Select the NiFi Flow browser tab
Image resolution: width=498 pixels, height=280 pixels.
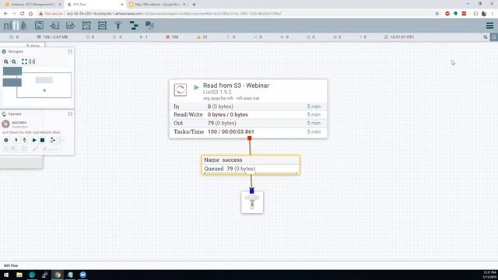point(95,5)
